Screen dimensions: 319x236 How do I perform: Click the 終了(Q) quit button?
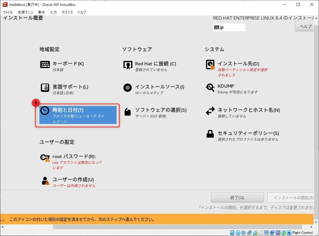coord(237,197)
